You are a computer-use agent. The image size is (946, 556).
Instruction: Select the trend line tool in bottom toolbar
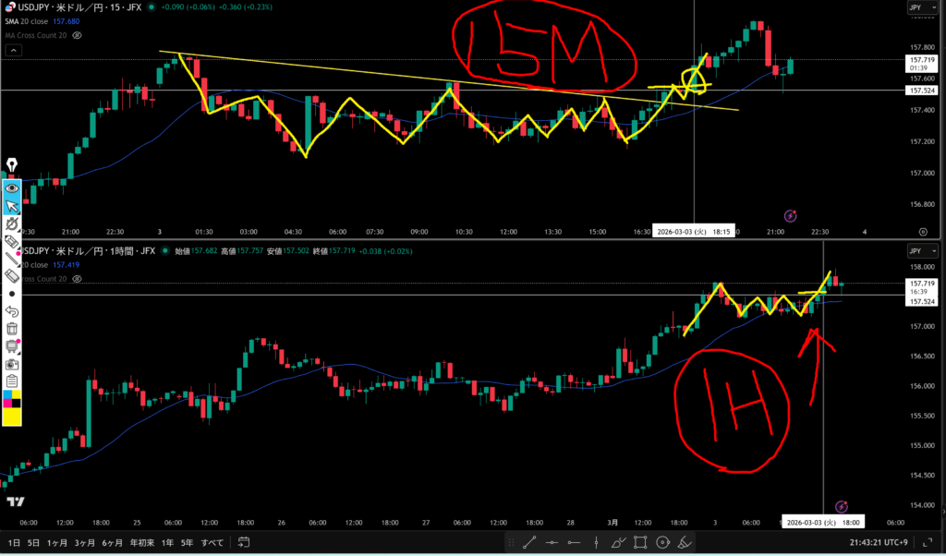529,543
